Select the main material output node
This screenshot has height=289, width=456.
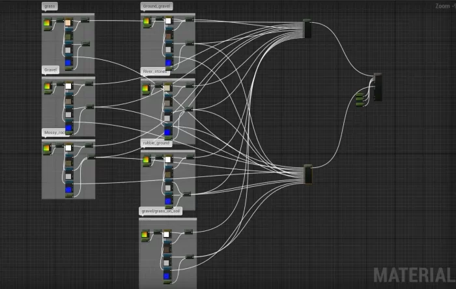[x=378, y=88]
